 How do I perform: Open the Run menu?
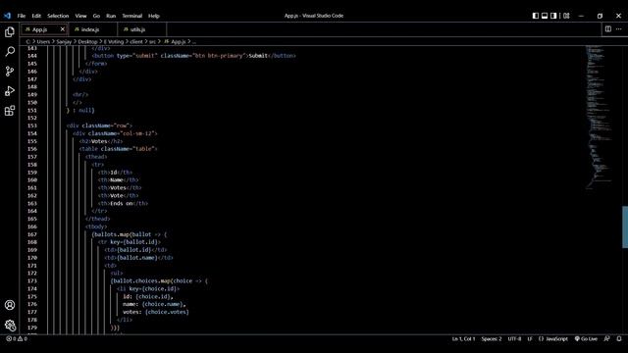[x=111, y=16]
